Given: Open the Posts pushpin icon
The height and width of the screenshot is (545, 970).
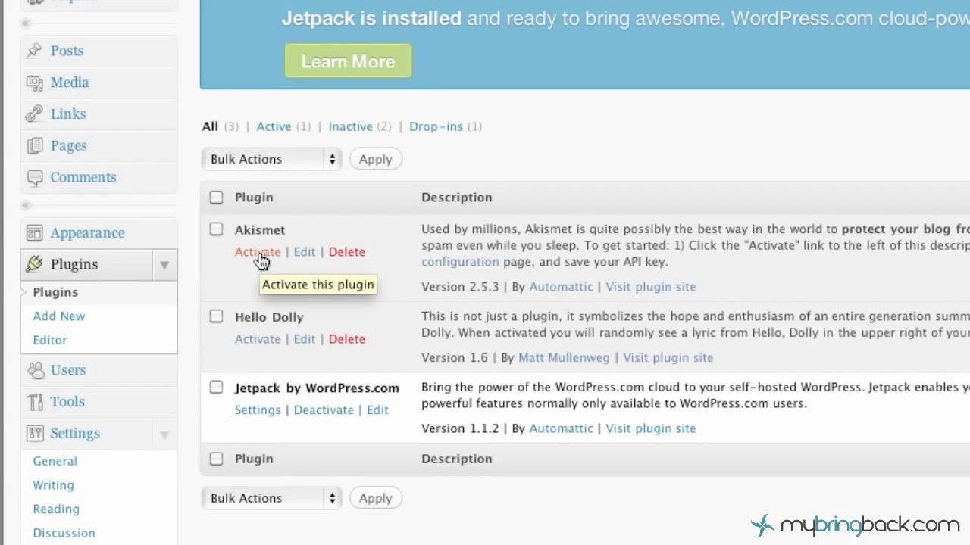Looking at the screenshot, I should pos(34,51).
